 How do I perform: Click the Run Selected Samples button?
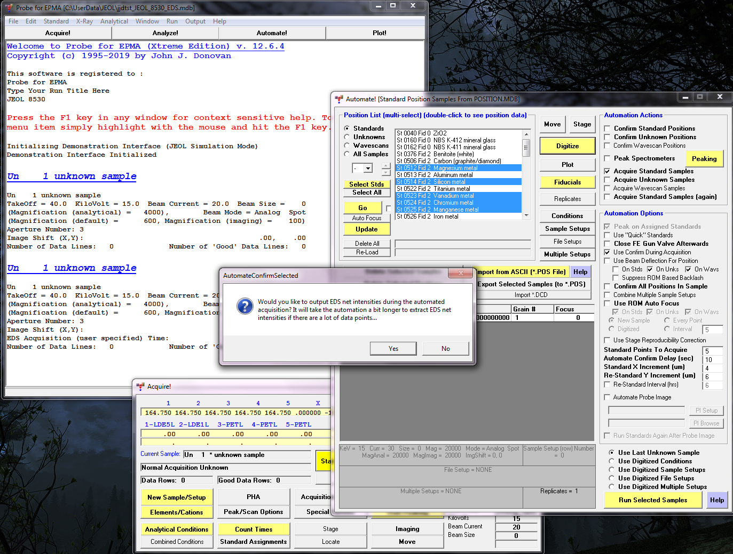click(x=652, y=500)
